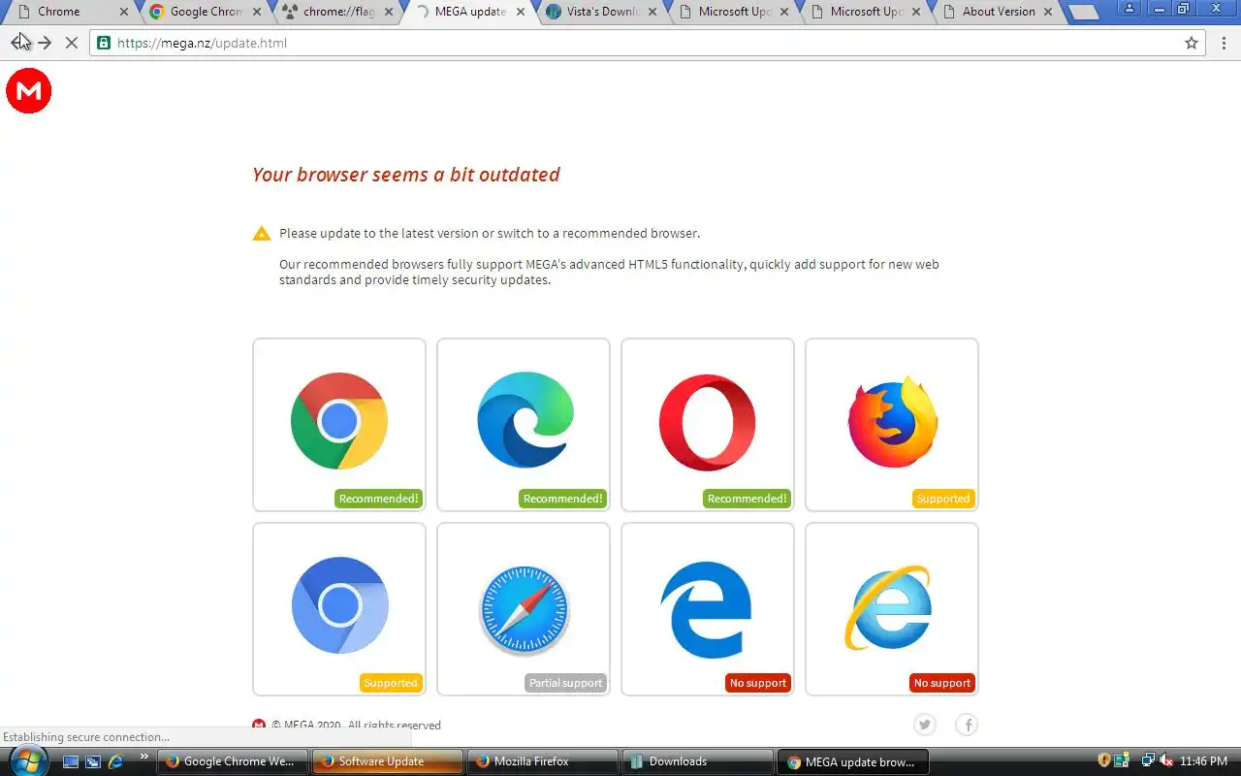Select the Opera browser card
The width and height of the screenshot is (1241, 776).
click(708, 425)
